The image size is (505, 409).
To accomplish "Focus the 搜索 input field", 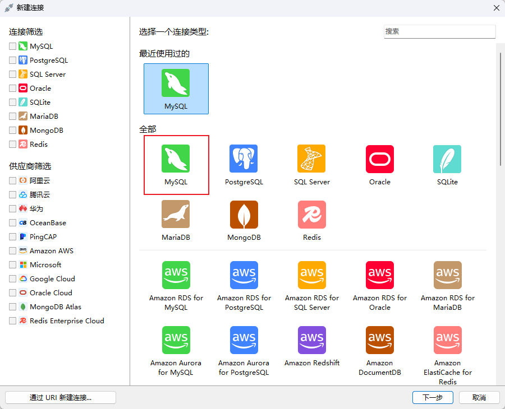I will [439, 32].
